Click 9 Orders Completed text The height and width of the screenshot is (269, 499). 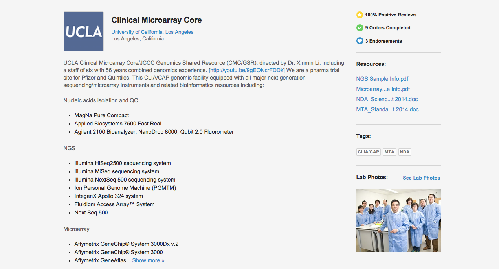387,28
